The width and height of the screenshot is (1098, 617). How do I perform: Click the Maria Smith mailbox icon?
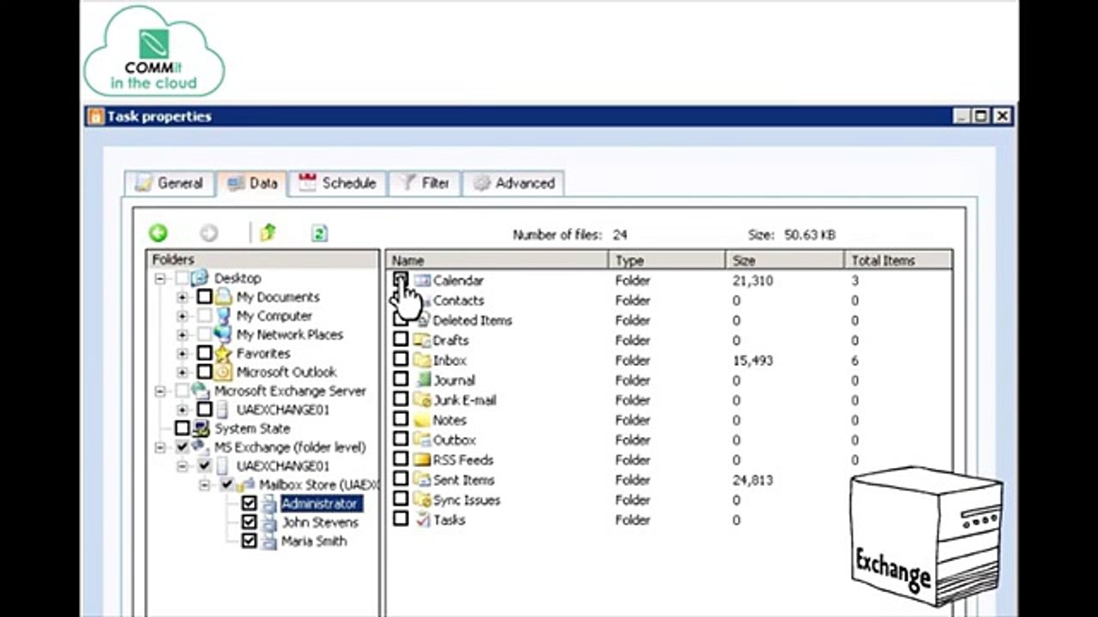pyautogui.click(x=269, y=542)
